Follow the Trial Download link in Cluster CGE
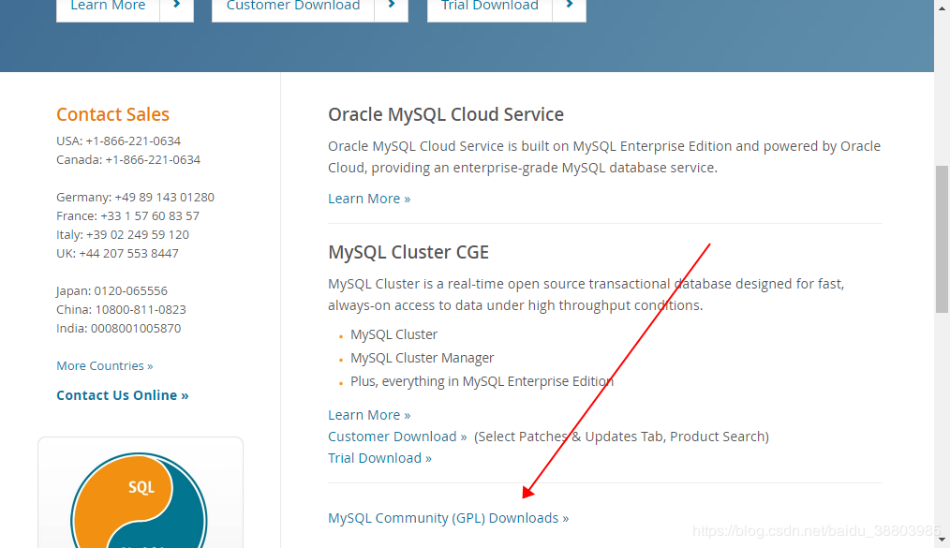950x548 pixels. tap(379, 458)
